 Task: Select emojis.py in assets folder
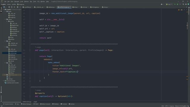[x=12, y=15]
